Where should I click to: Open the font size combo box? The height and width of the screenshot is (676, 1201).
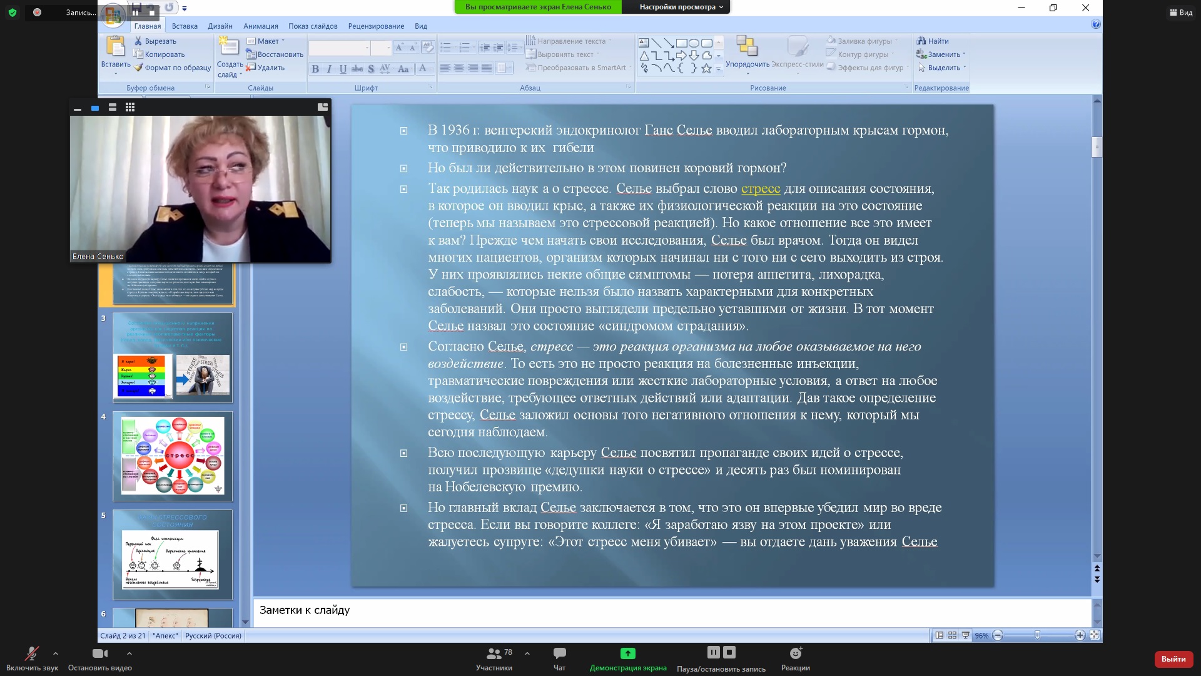click(x=381, y=48)
